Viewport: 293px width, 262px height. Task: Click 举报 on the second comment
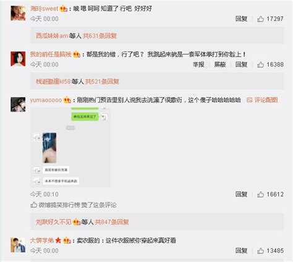coord(198,65)
